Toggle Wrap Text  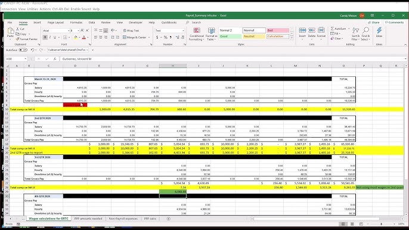131,30
